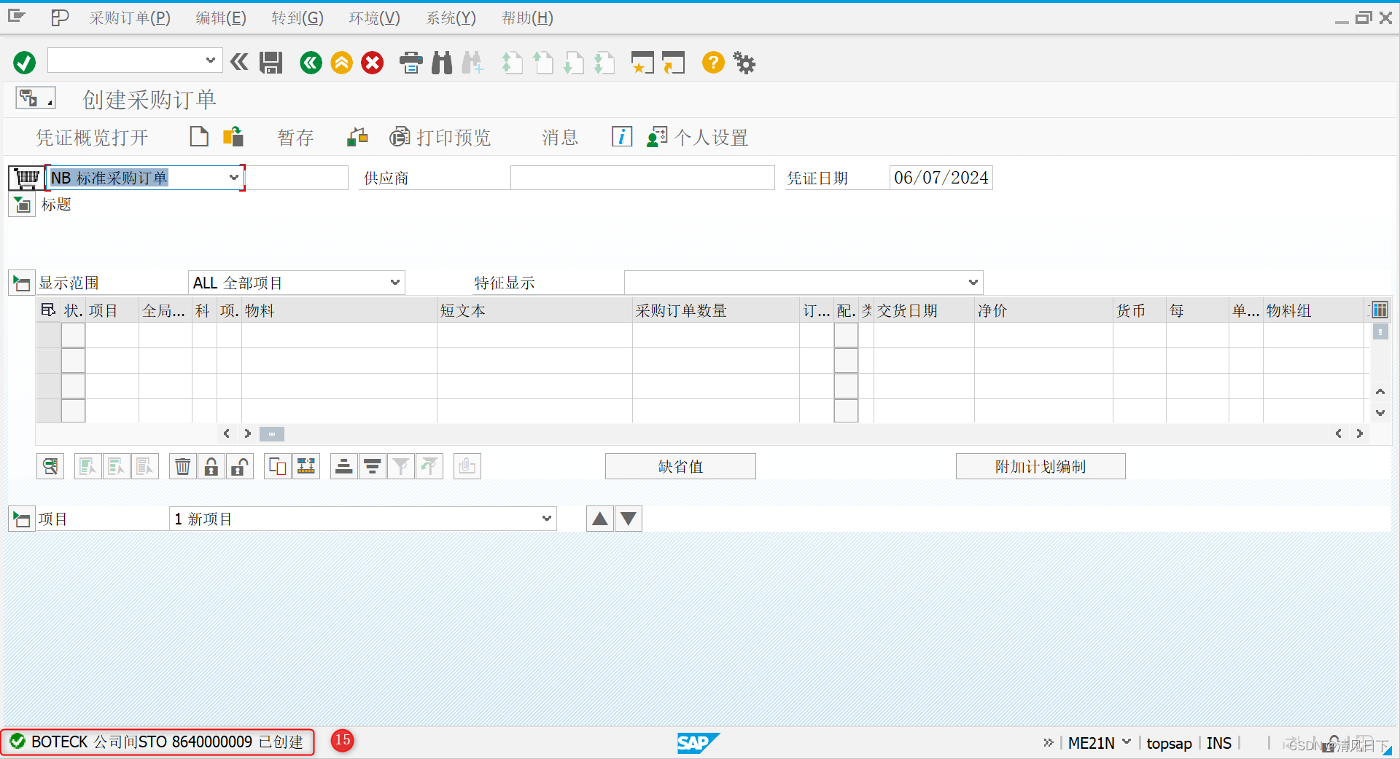Click the red Cancel X icon
This screenshot has width=1400, height=759.
(373, 63)
